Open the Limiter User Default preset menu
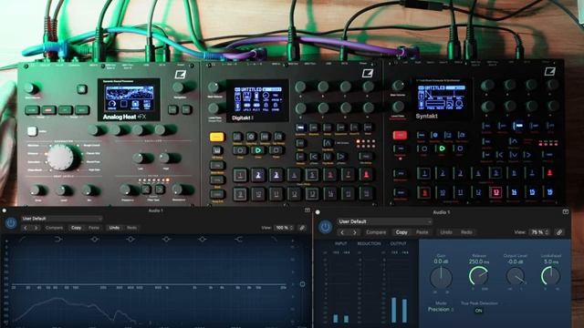The height and width of the screenshot is (328, 584). pyautogui.click(x=384, y=221)
